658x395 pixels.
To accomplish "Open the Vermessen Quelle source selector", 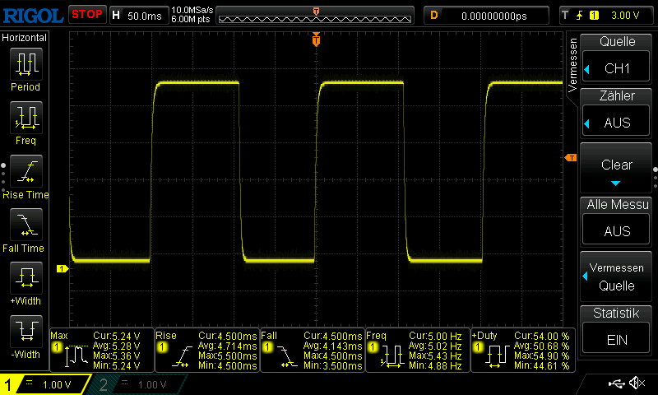I will [x=617, y=276].
